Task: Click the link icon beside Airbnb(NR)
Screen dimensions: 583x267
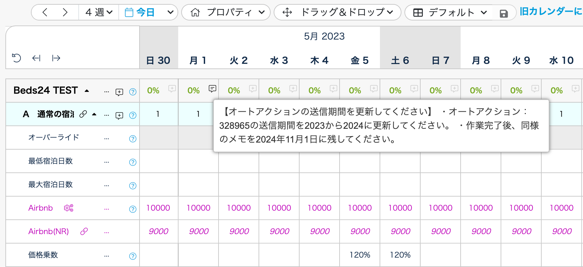Action: (x=84, y=231)
